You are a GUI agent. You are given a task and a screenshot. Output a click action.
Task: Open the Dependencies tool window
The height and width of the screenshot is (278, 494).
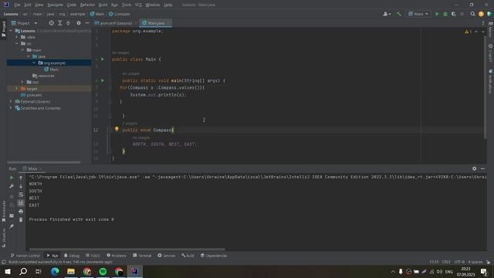click(214, 256)
